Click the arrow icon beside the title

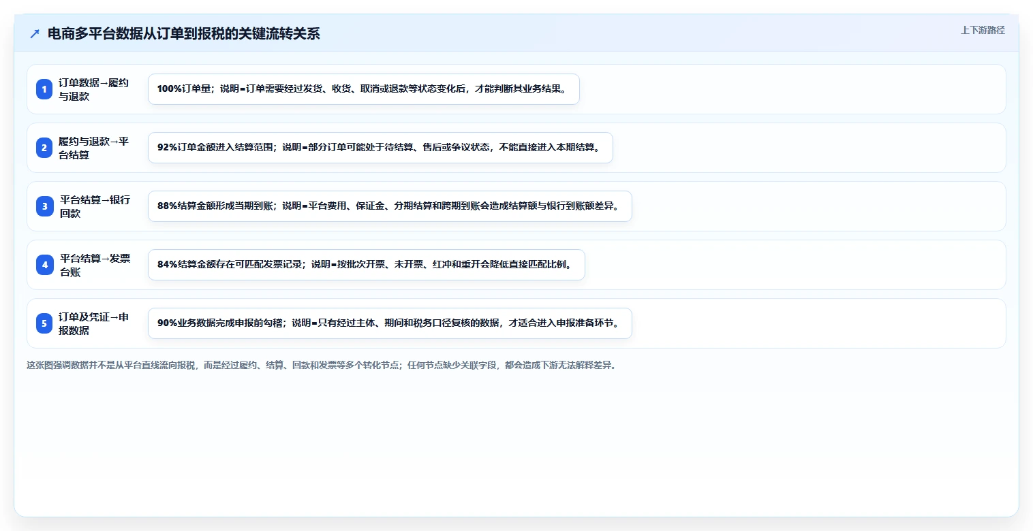(x=35, y=34)
